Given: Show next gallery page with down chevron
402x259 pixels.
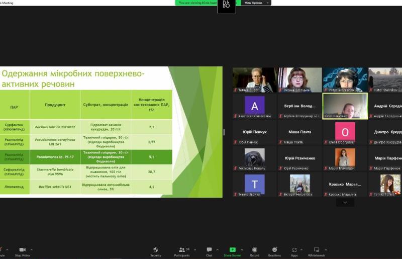Looking at the screenshot, I should (x=345, y=203).
